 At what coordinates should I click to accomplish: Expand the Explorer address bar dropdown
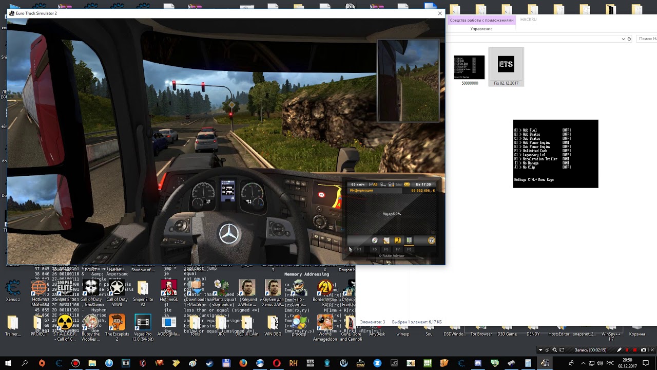(623, 39)
